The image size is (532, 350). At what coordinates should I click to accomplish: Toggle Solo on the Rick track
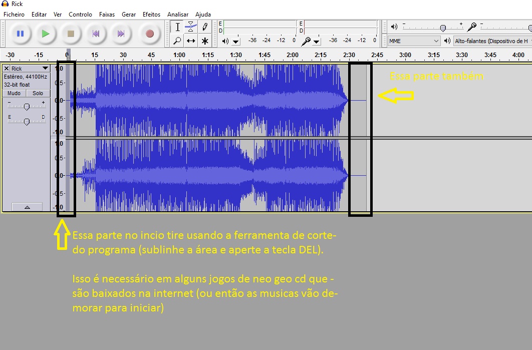click(38, 93)
